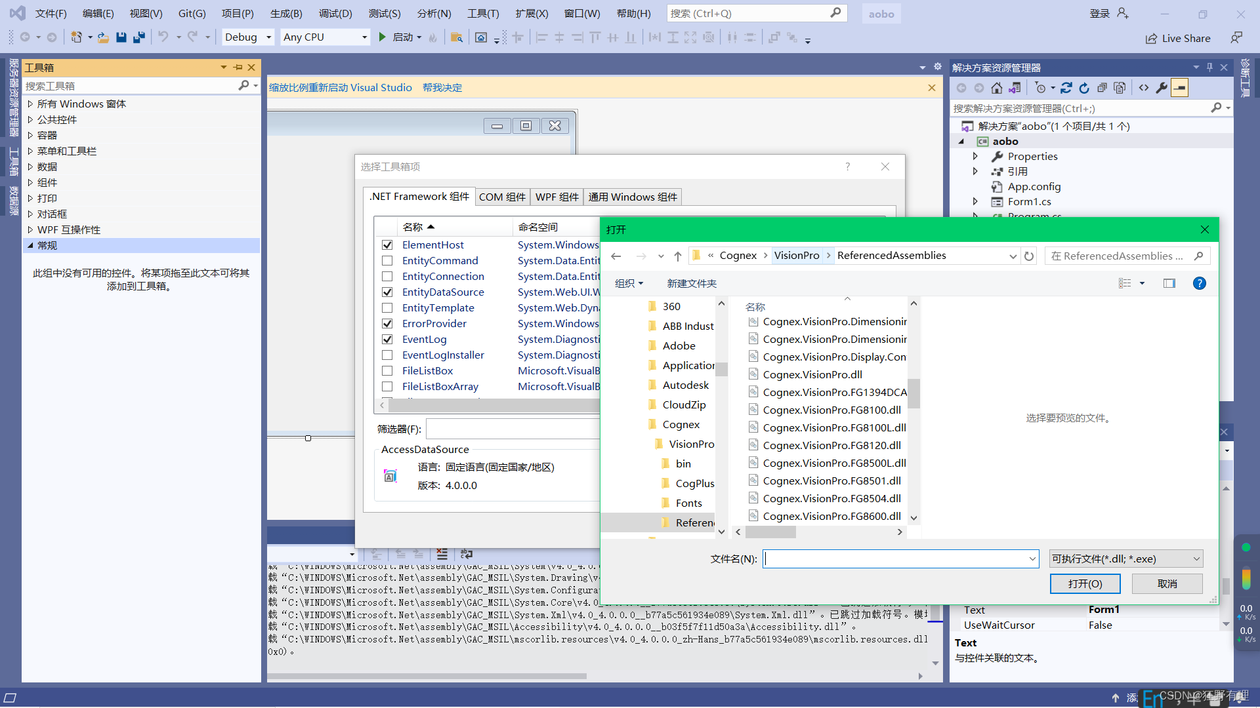The image size is (1260, 708).
Task: Click the Undo toolbar icon
Action: tap(165, 37)
